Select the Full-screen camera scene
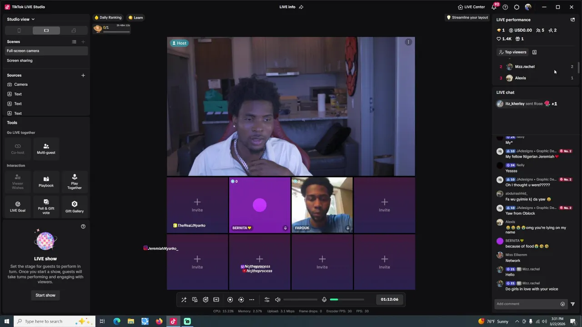The height and width of the screenshot is (327, 582). coord(46,51)
